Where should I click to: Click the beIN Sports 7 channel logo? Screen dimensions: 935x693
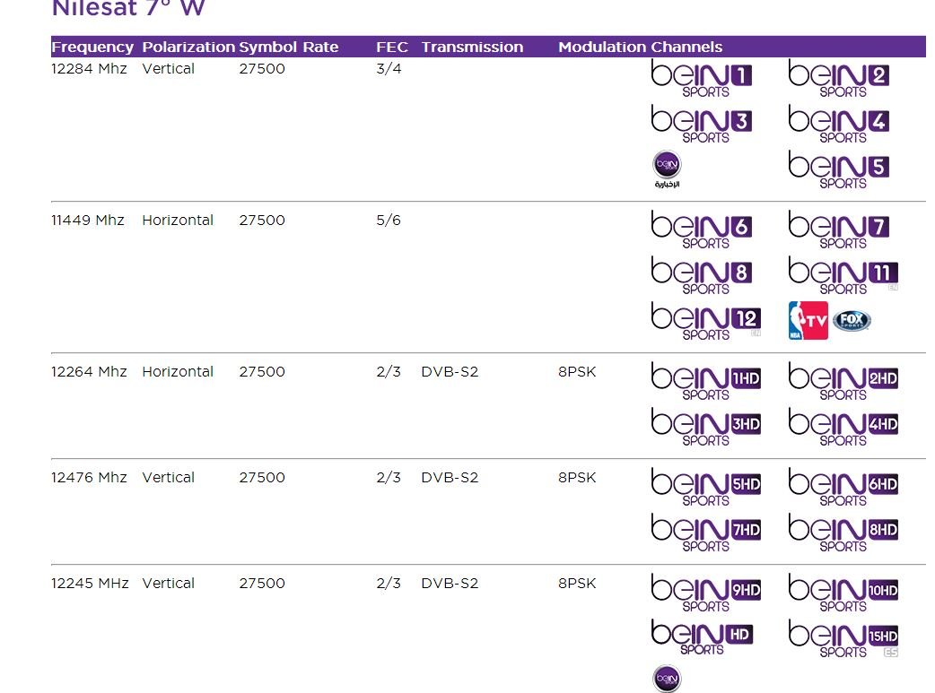(x=838, y=230)
